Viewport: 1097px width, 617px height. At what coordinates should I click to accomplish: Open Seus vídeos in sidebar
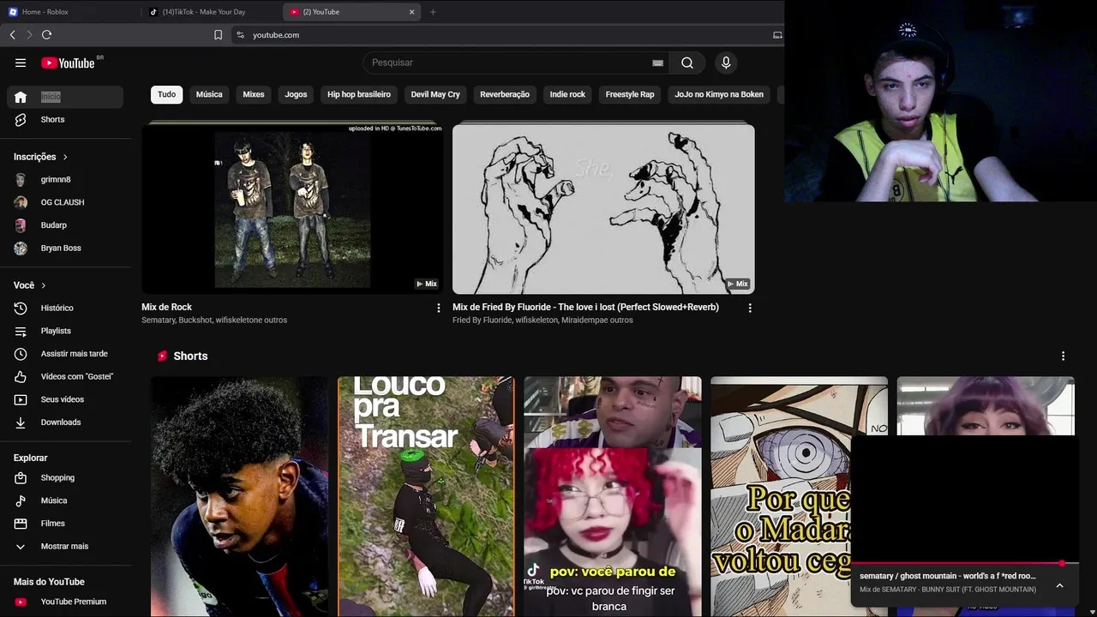click(65, 399)
